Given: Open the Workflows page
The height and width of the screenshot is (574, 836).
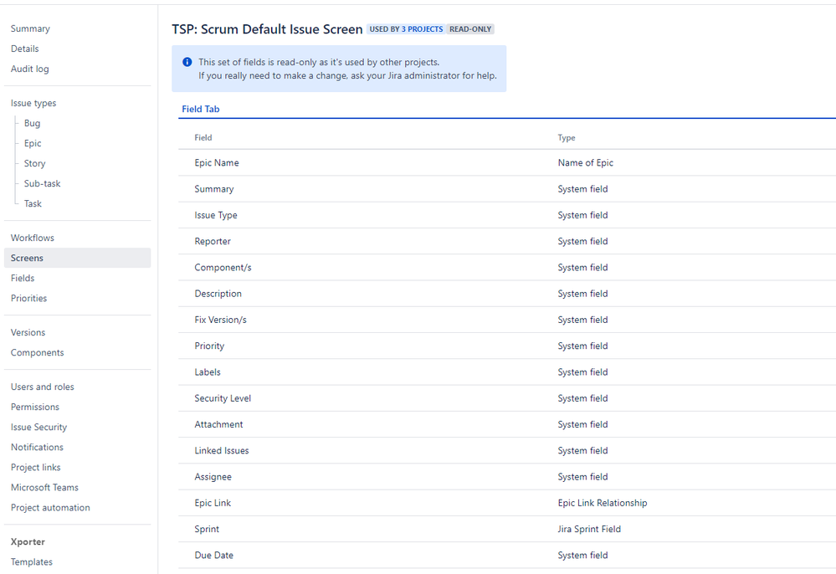Looking at the screenshot, I should pos(33,238).
